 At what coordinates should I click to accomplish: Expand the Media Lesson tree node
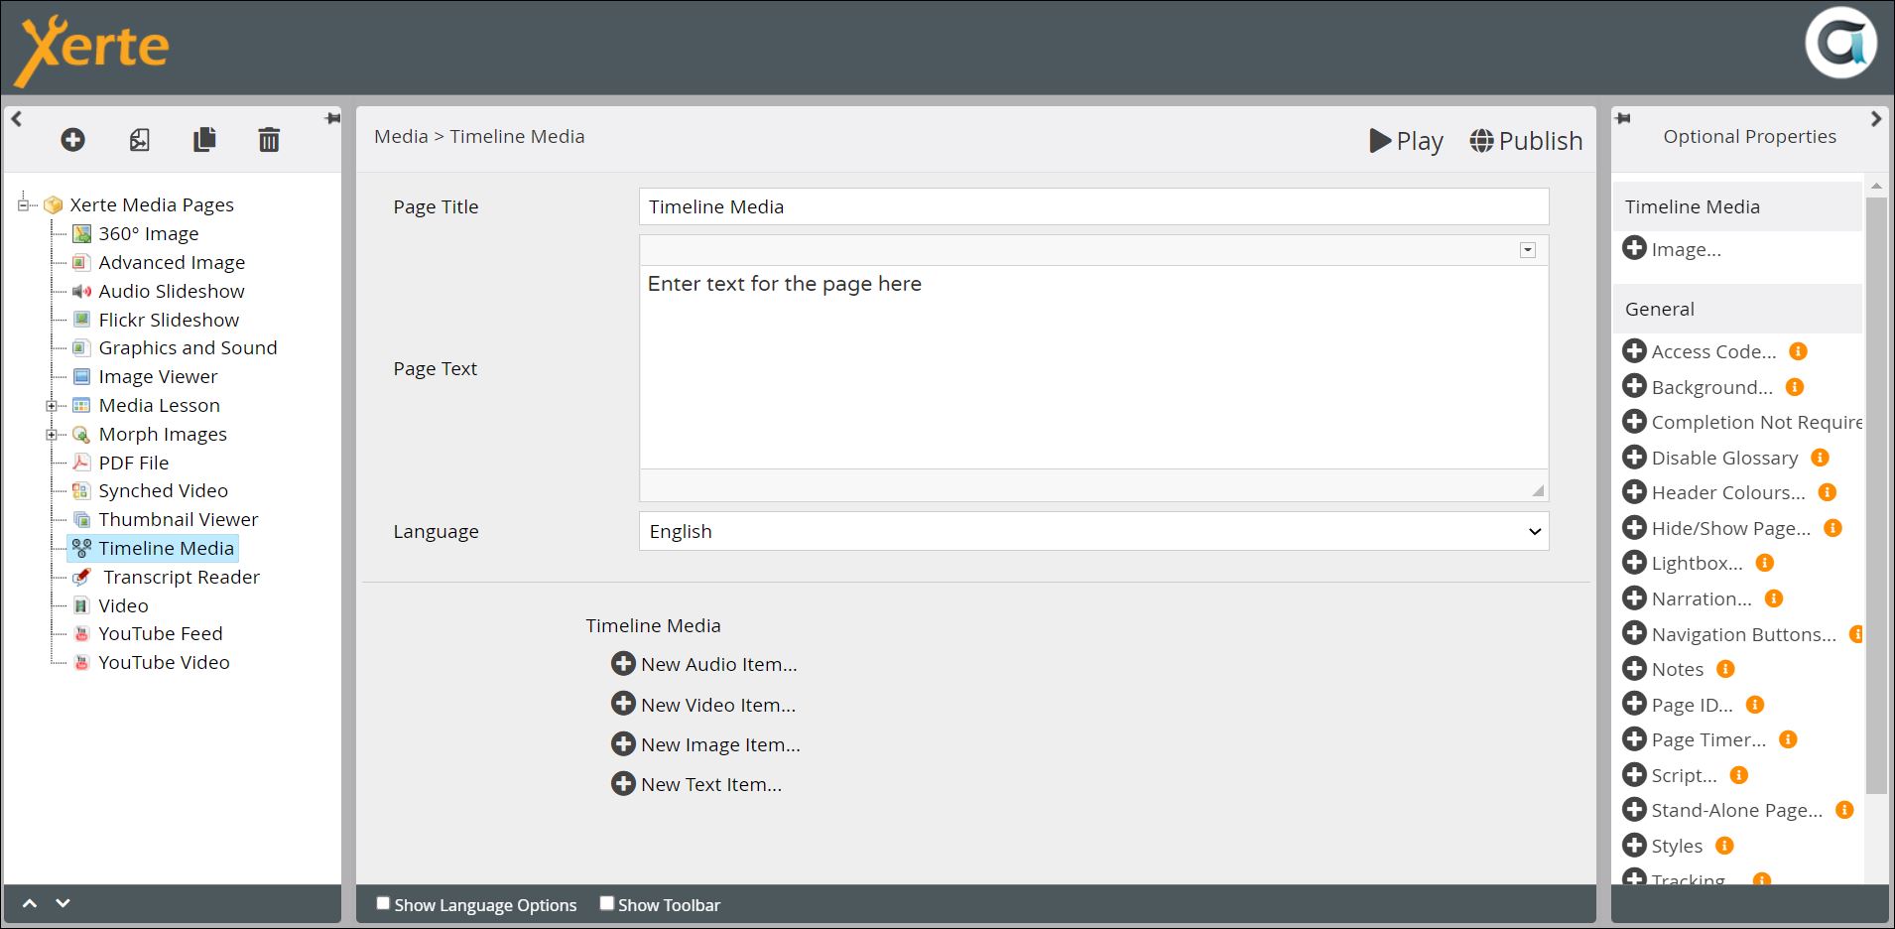[52, 406]
